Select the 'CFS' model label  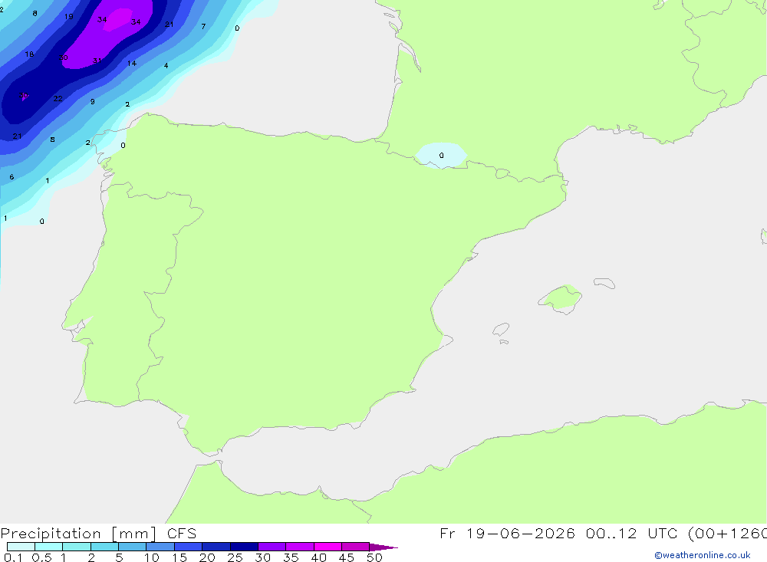(182, 534)
